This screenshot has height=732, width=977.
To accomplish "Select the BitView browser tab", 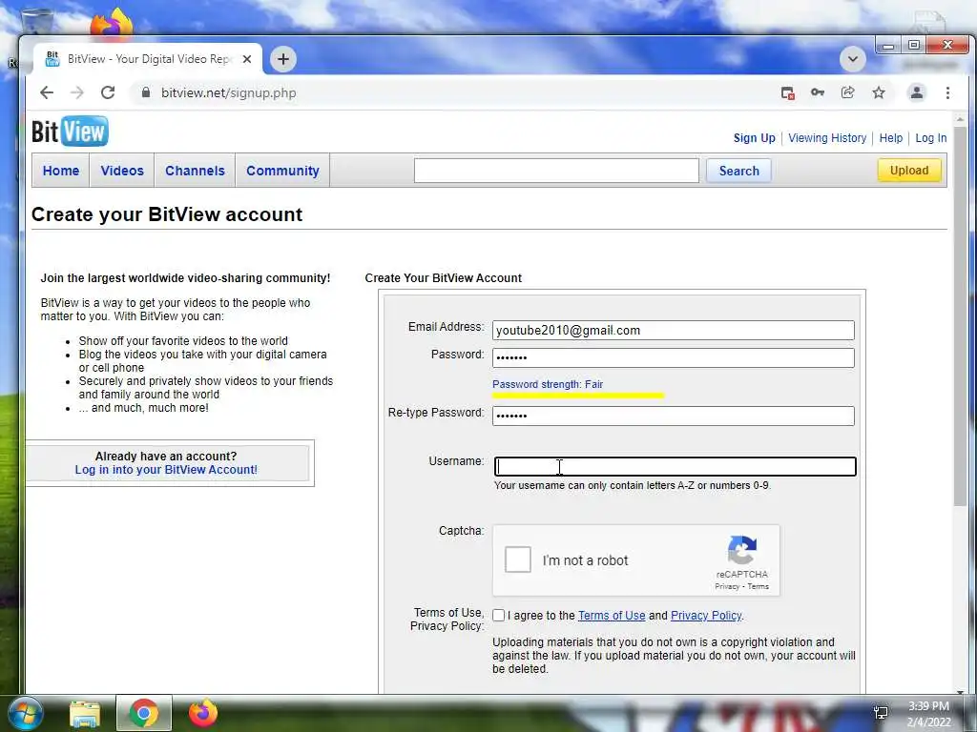I will click(149, 59).
